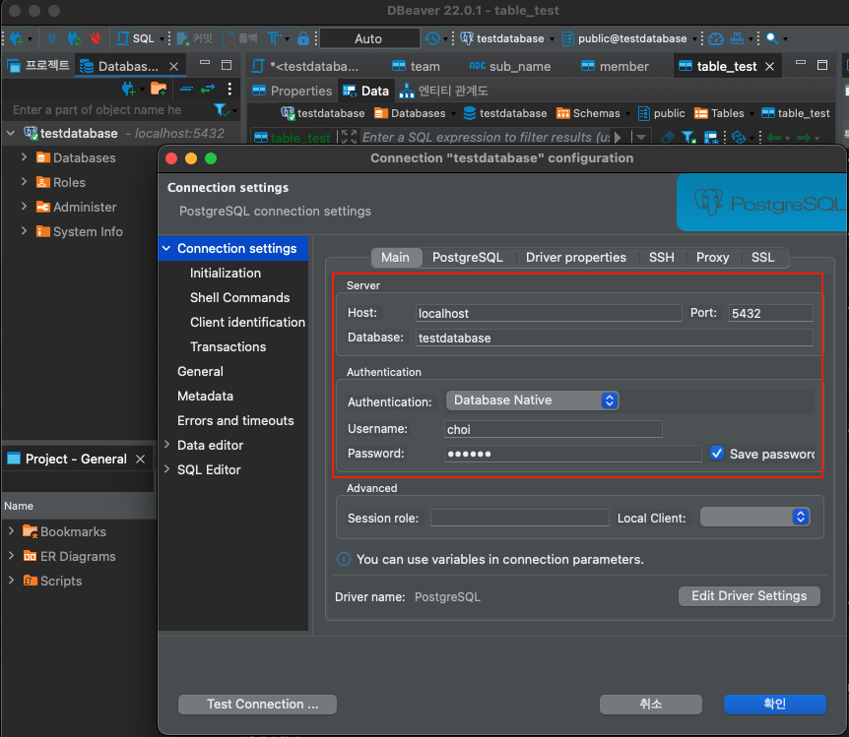The image size is (849, 737).
Task: Click the orange new folder icon in navigator
Action: pos(159,89)
